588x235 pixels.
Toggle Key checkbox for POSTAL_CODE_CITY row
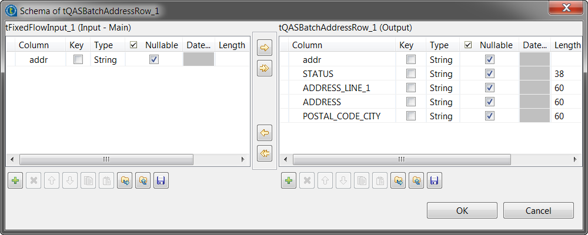coord(411,116)
